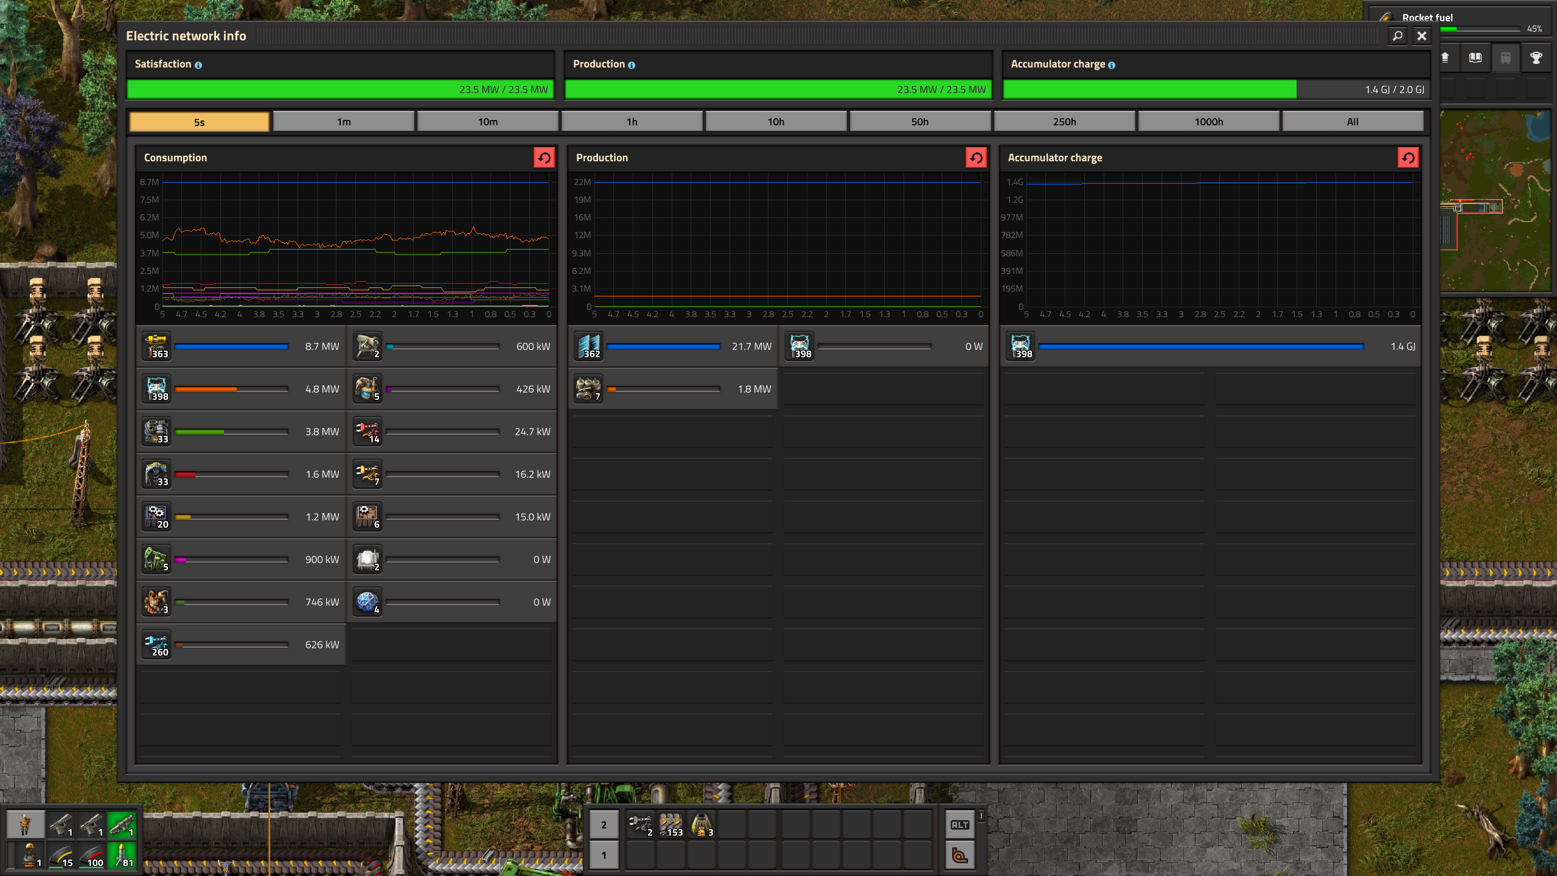Toggle the ALT mode button
This screenshot has height=876, width=1557.
click(x=960, y=825)
